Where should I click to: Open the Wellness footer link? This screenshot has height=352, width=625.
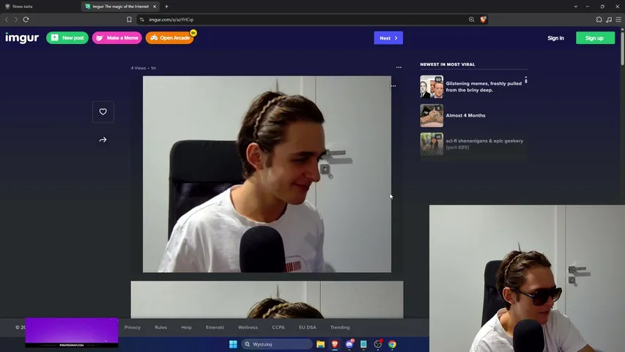(248, 327)
